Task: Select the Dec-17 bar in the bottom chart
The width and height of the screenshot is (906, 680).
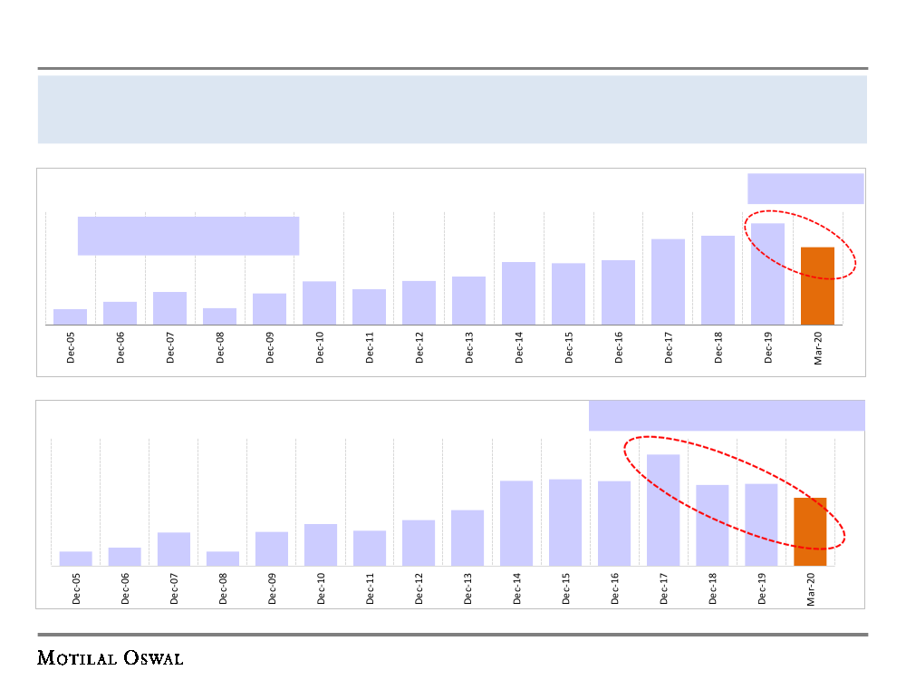Action: point(663,510)
